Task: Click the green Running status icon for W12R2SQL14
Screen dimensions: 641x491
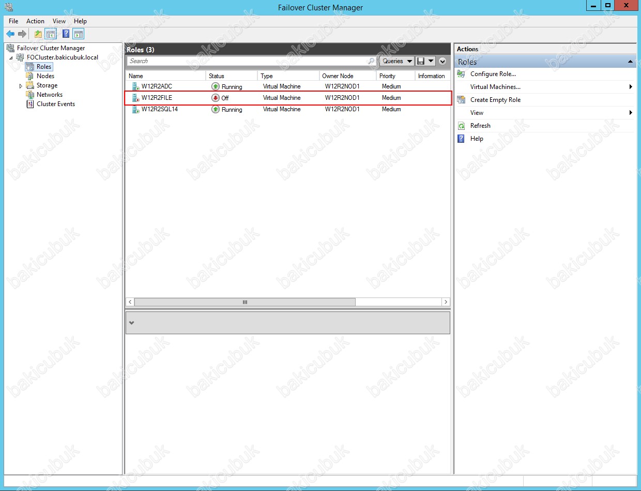Action: (x=216, y=109)
